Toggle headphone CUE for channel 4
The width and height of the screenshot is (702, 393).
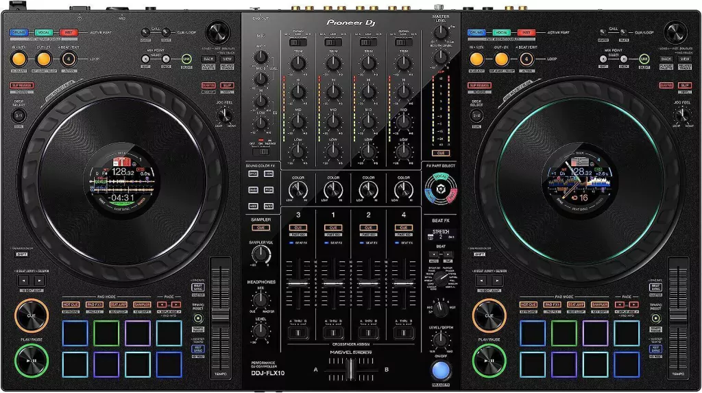pyautogui.click(x=403, y=228)
